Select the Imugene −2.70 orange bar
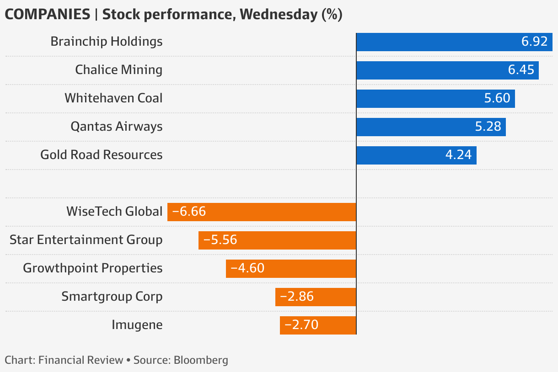The image size is (558, 372). 318,325
